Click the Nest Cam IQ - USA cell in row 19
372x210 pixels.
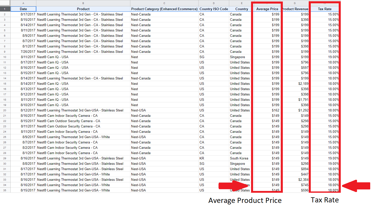[x=83, y=105]
